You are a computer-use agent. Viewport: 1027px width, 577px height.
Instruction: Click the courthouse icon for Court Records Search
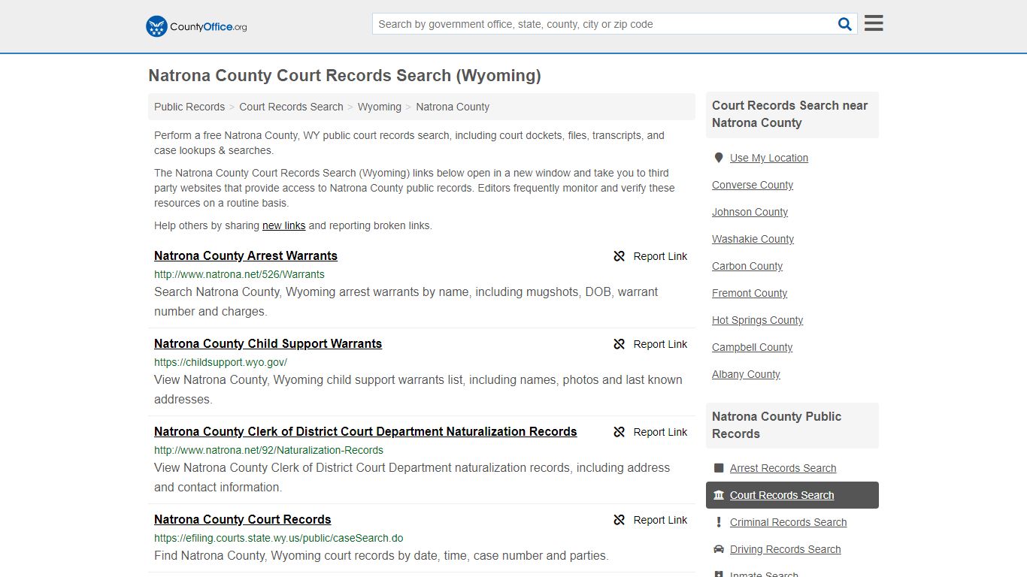tap(719, 495)
